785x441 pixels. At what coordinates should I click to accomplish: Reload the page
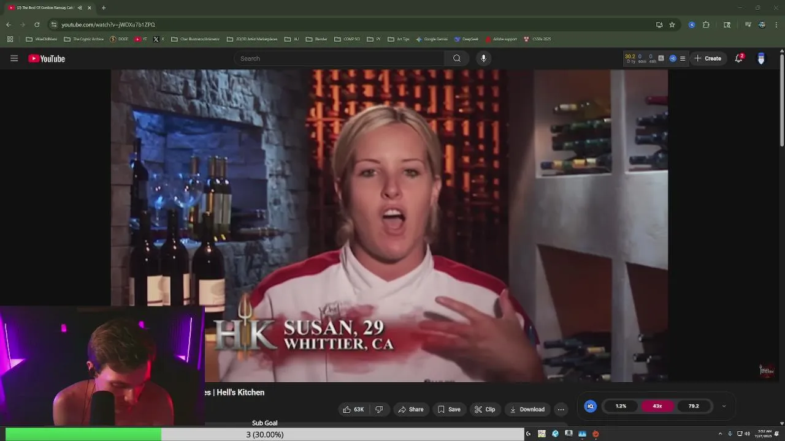[x=37, y=24]
